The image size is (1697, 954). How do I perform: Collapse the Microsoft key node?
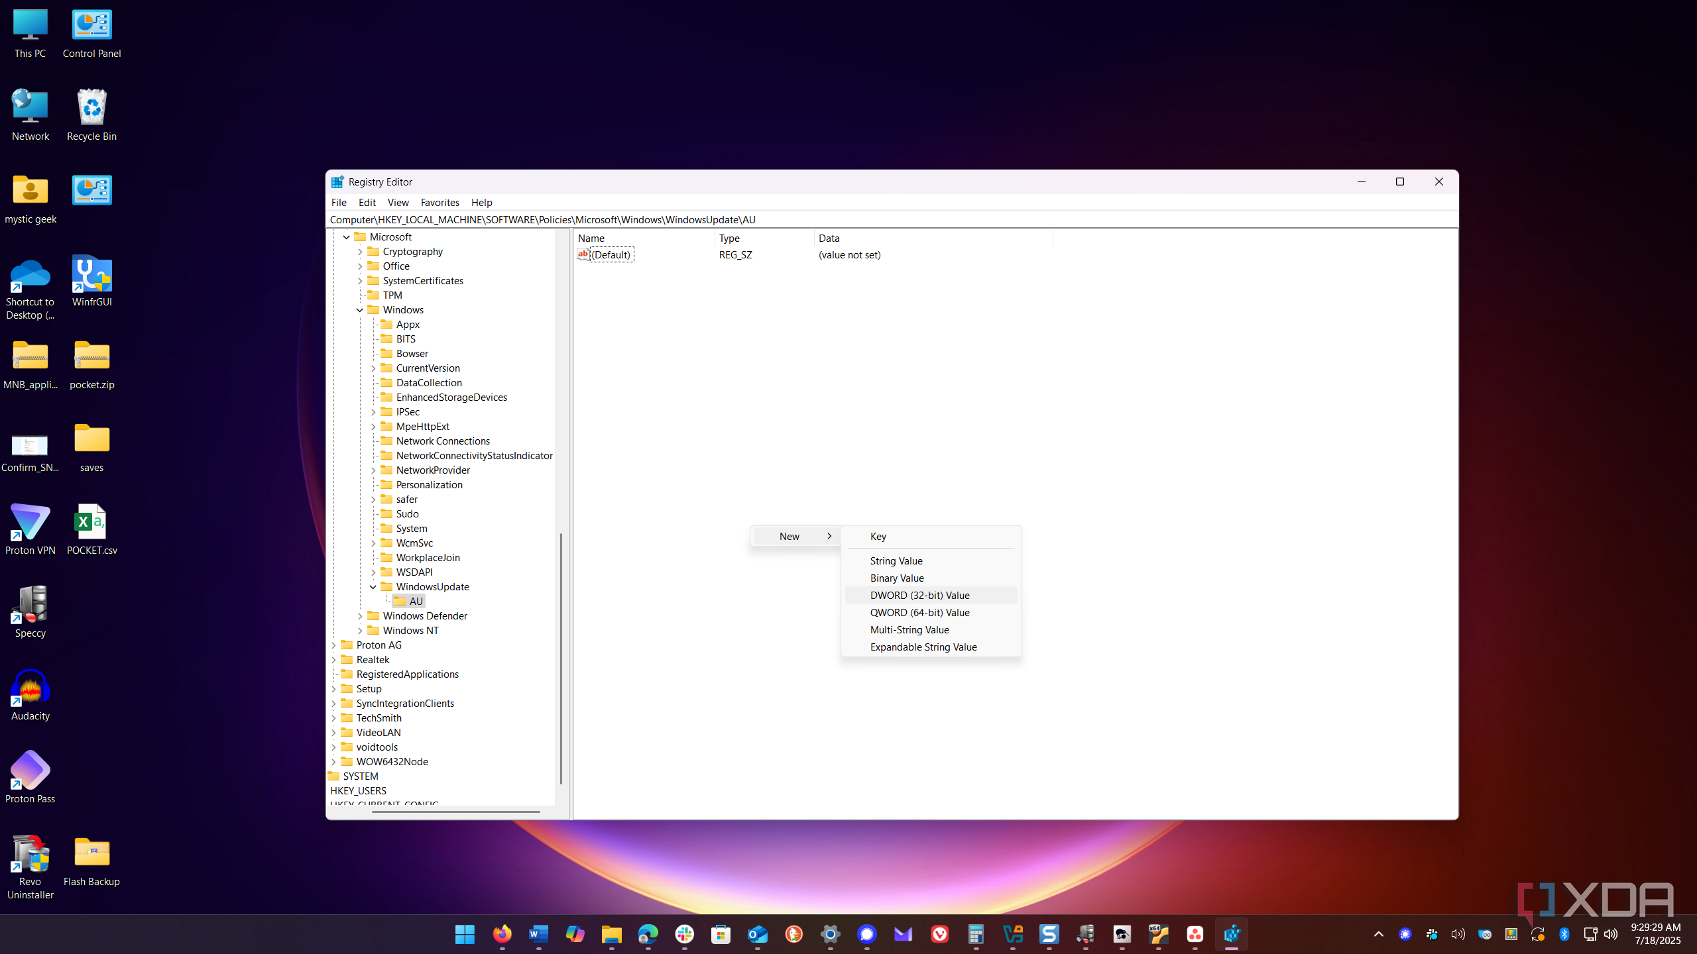pyautogui.click(x=347, y=237)
